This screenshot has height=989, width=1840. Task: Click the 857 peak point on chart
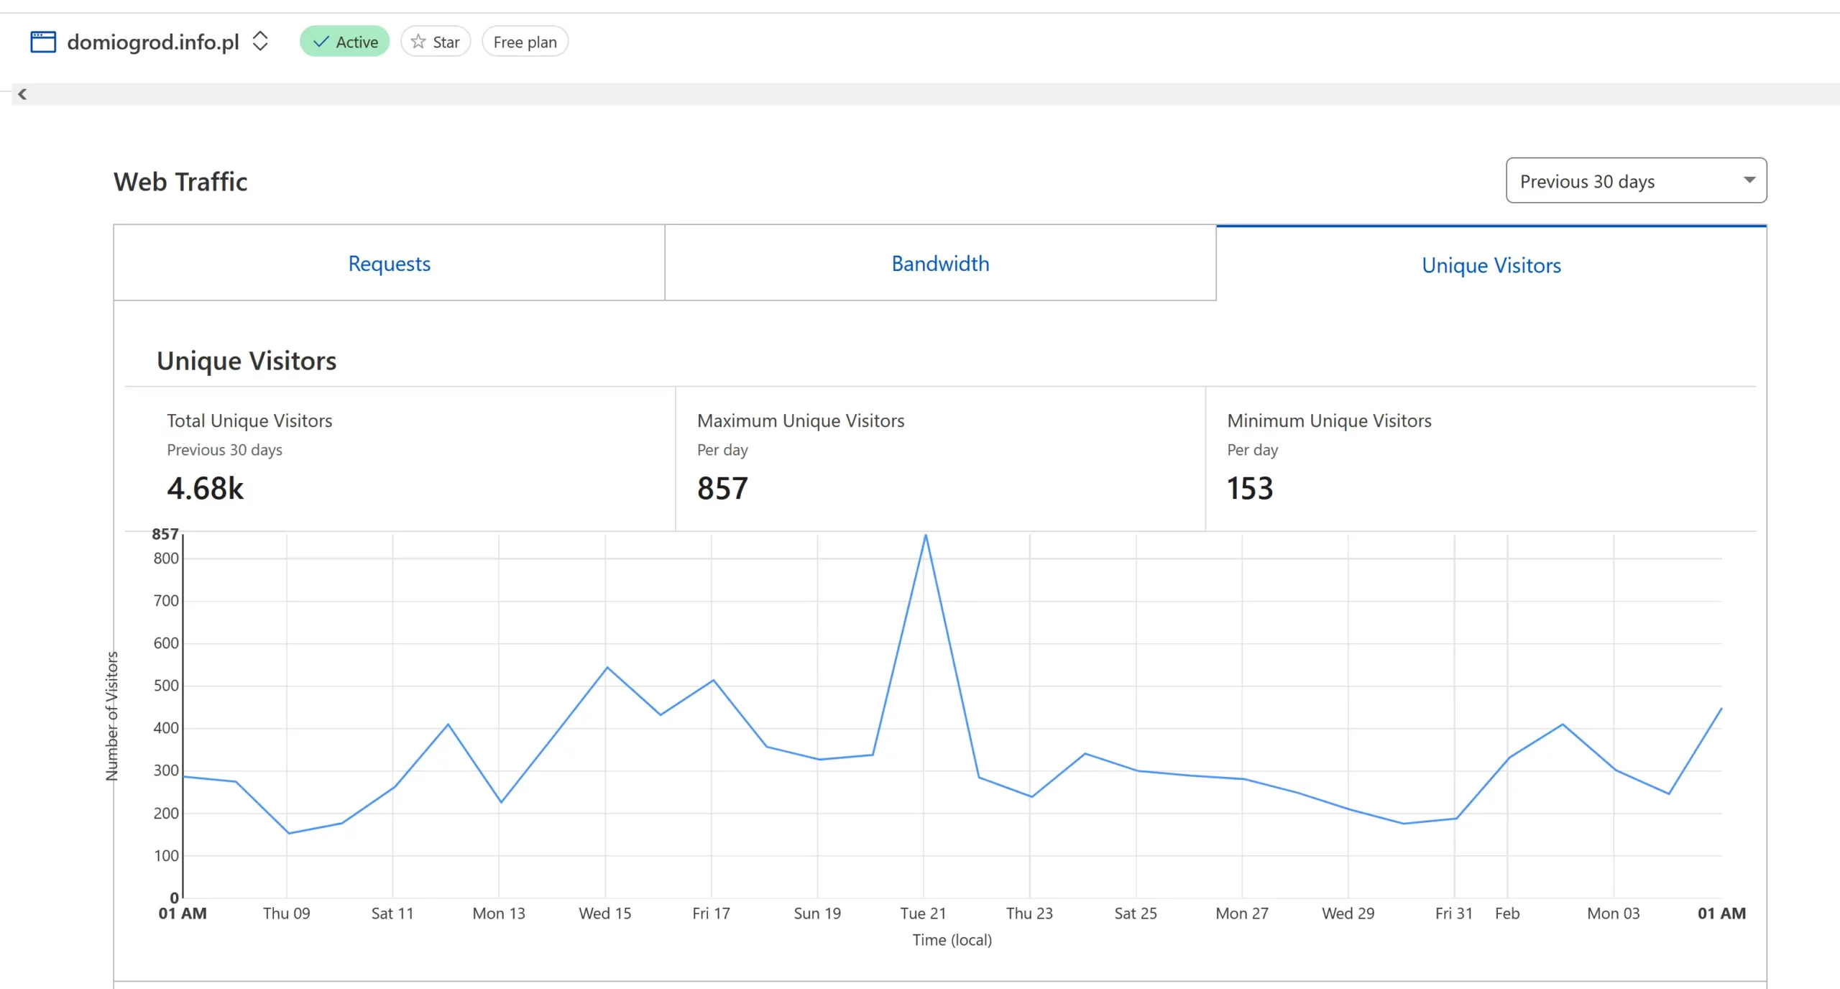click(926, 535)
